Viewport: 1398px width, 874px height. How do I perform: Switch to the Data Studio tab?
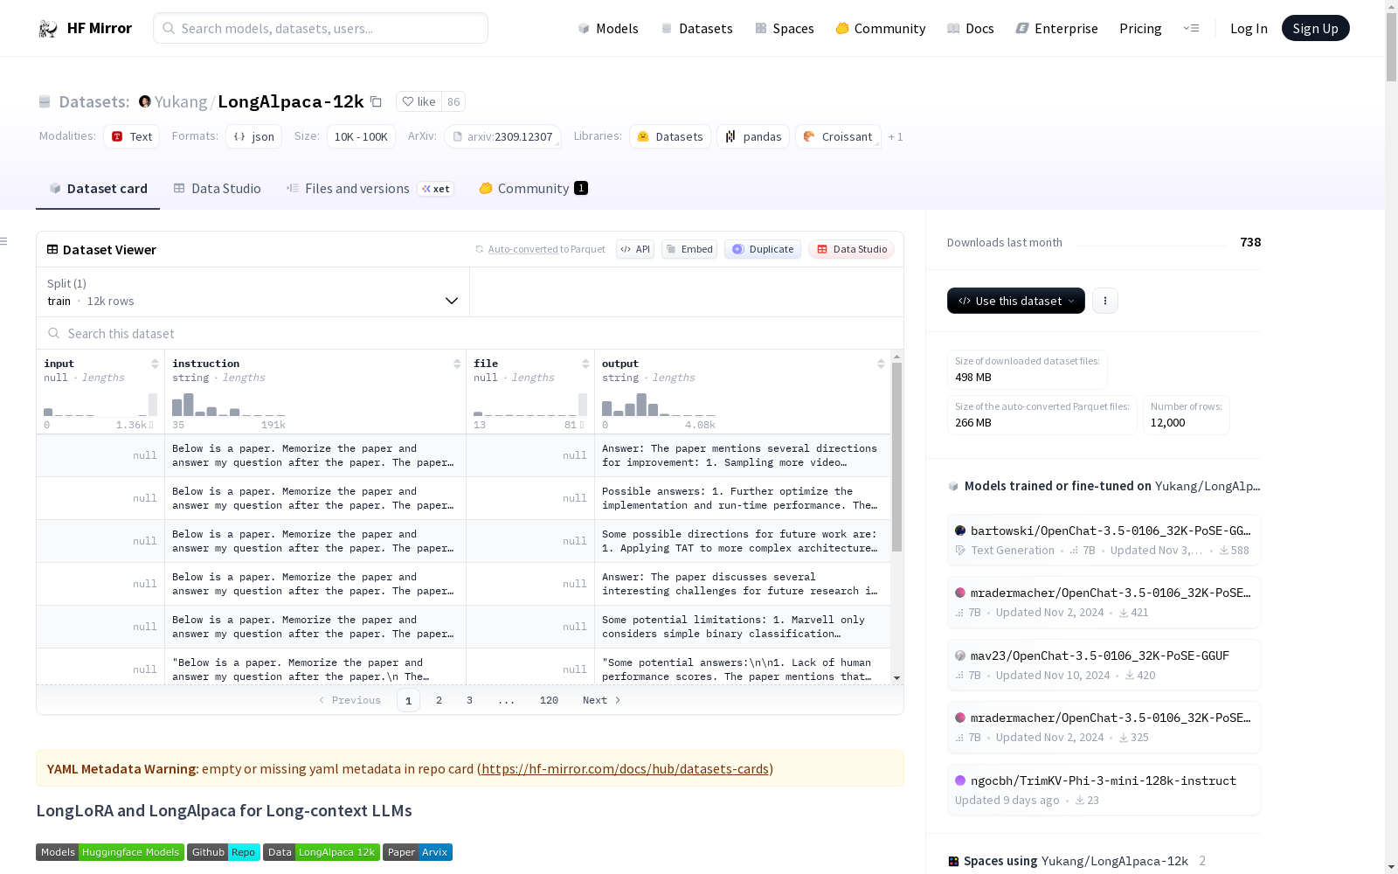(x=218, y=189)
